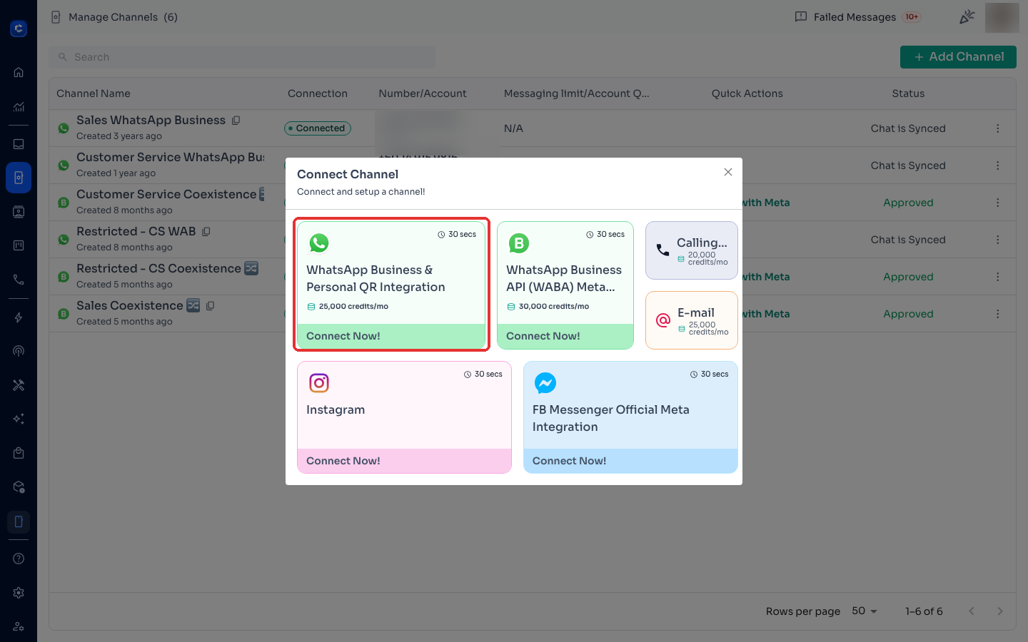The height and width of the screenshot is (642, 1028).
Task: Click the Restricted - CS Coexistence channel name
Action: pyautogui.click(x=158, y=268)
